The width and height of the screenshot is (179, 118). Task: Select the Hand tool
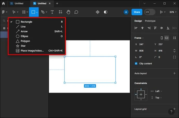pos(68,12)
